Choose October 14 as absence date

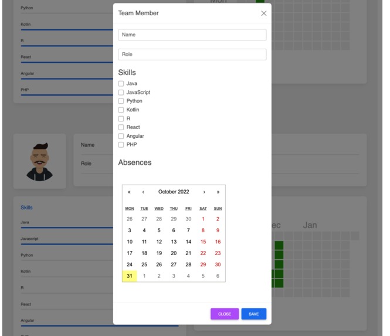point(188,242)
